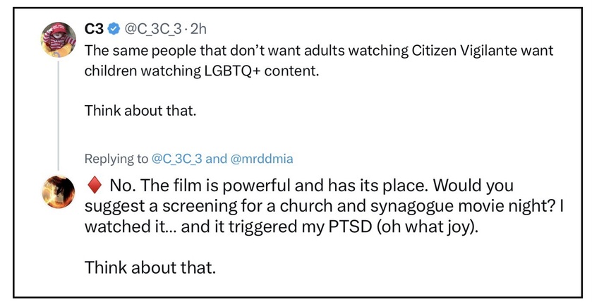Click the reply author's round avatar
Screen dimensions: 592x302
[58, 192]
